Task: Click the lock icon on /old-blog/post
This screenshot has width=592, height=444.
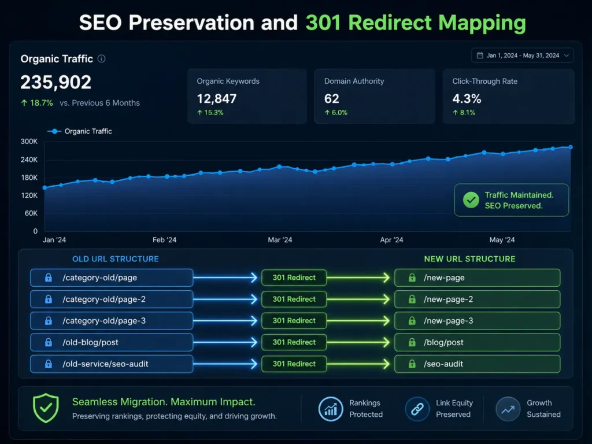Action: pyautogui.click(x=49, y=342)
